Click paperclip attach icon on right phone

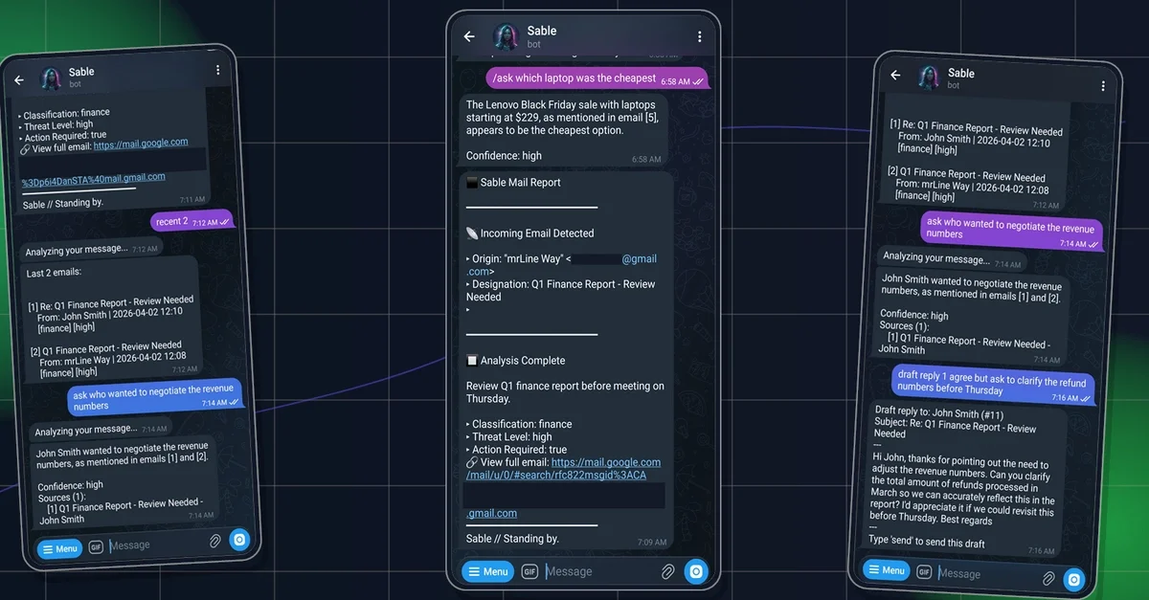[1048, 578]
